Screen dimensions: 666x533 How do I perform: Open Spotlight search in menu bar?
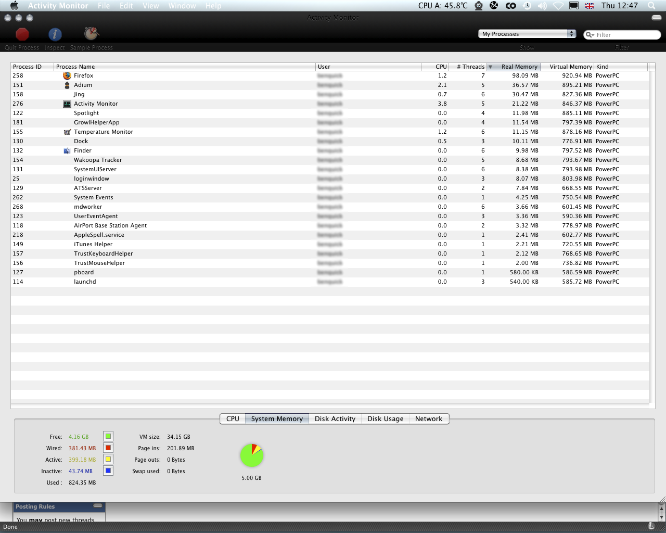[x=651, y=6]
